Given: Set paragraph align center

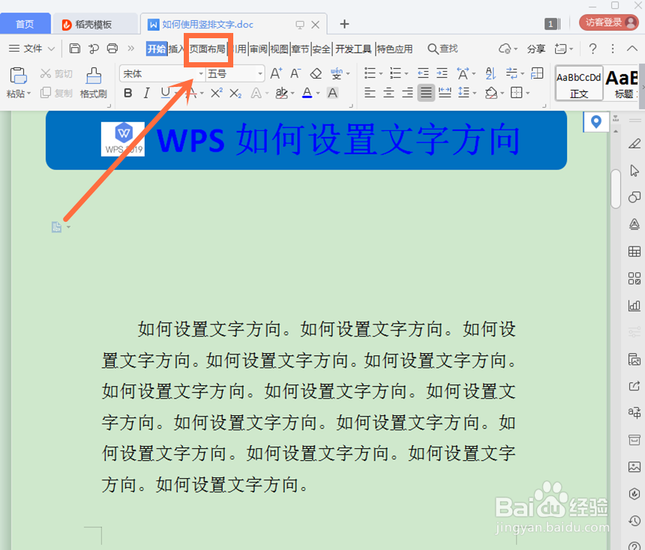Looking at the screenshot, I should [388, 93].
